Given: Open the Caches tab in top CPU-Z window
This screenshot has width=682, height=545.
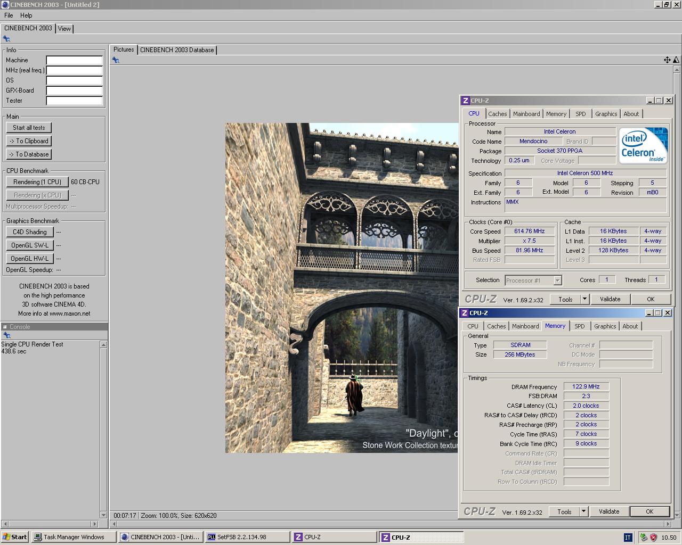Looking at the screenshot, I should (498, 114).
